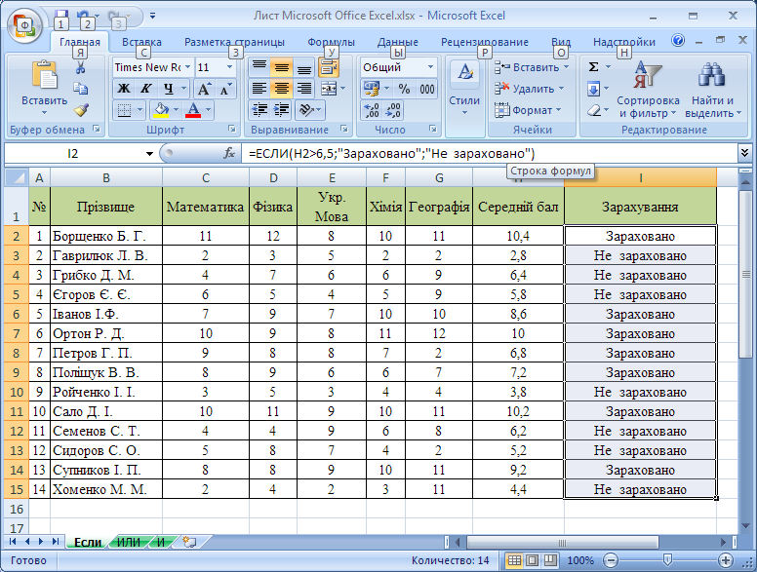Screen dimensions: 757x572
Task: Switch to the И sheet tab
Action: (x=161, y=542)
